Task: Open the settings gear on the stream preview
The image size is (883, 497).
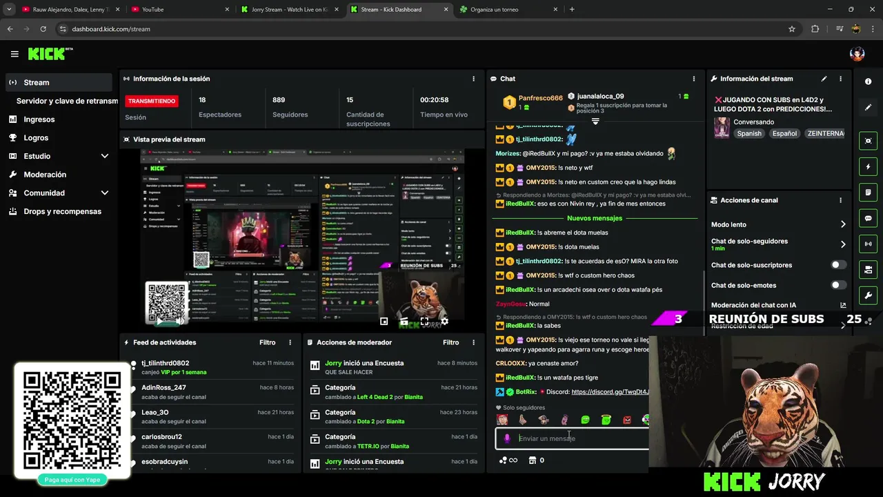Action: point(444,321)
